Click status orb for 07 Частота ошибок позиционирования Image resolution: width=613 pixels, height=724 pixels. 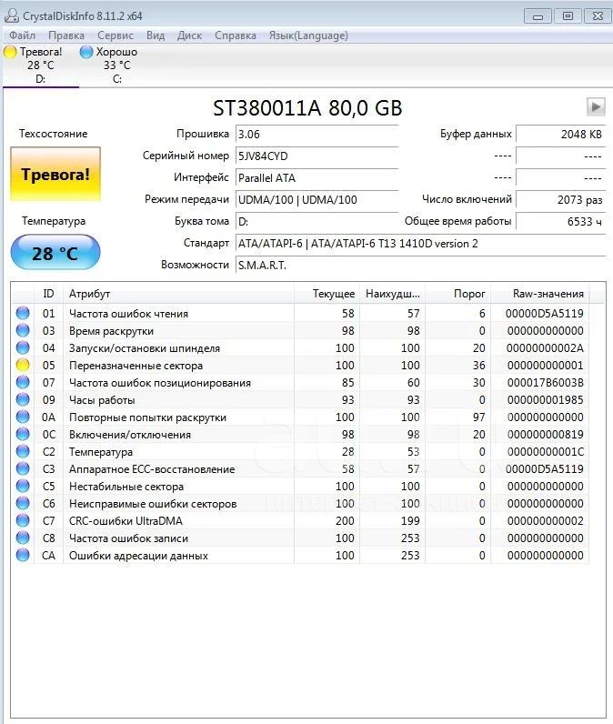coord(23,382)
